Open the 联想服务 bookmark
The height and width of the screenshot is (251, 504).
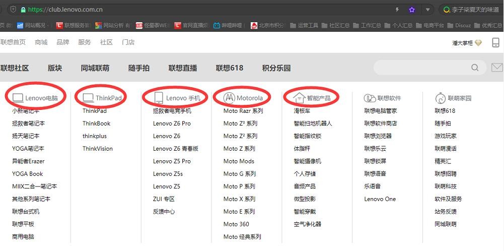74,25
